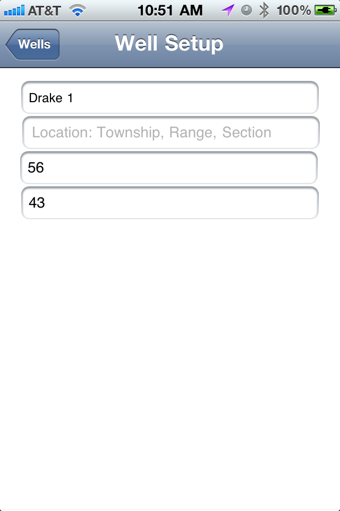Click the number 56 text
The height and width of the screenshot is (511, 340).
pos(36,168)
